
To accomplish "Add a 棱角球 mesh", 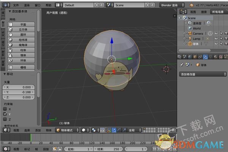I will coord(21,45).
